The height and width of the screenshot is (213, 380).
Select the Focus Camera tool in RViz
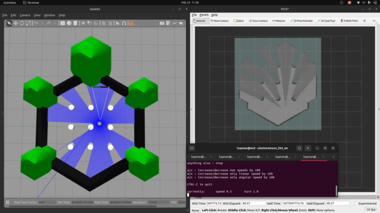click(x=258, y=21)
